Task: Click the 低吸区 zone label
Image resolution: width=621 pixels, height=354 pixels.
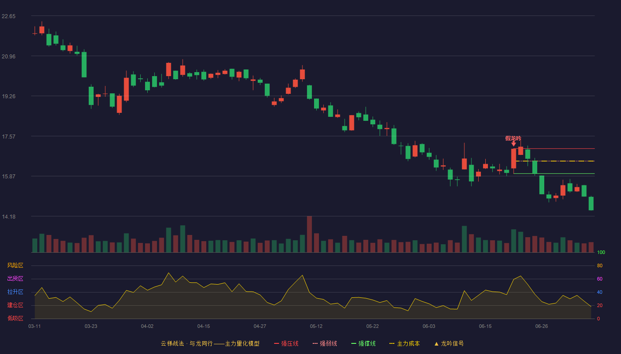Action: pos(15,318)
